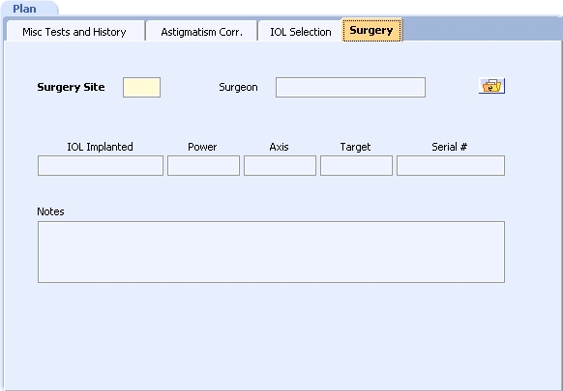
Task: Select the IOL Selection tab
Action: click(x=300, y=32)
